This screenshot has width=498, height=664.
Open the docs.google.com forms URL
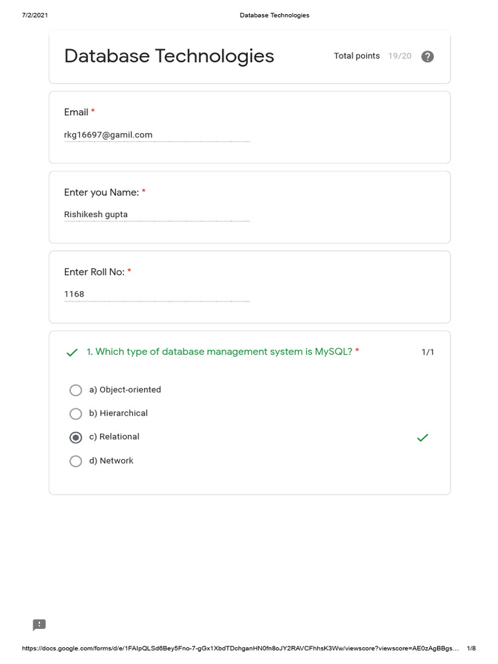point(240,648)
